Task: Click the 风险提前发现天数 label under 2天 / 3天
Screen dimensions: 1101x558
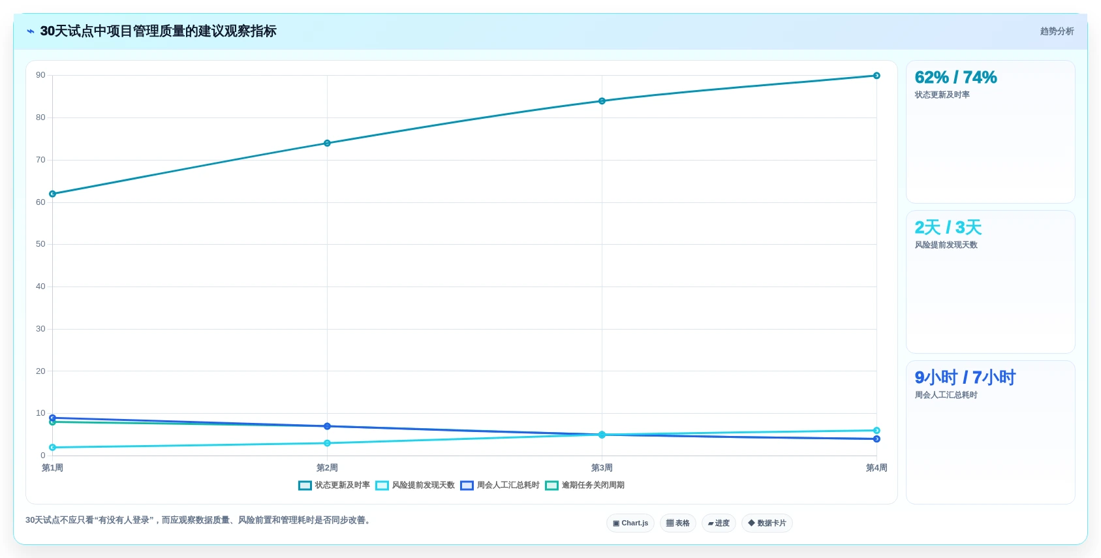Action: pyautogui.click(x=946, y=245)
